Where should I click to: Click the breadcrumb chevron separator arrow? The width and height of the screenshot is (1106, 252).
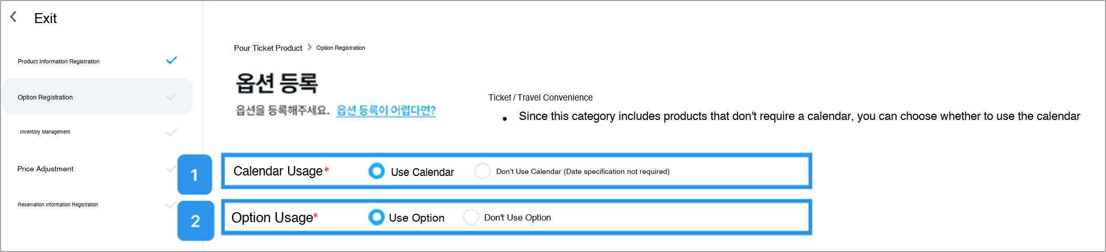click(x=310, y=47)
